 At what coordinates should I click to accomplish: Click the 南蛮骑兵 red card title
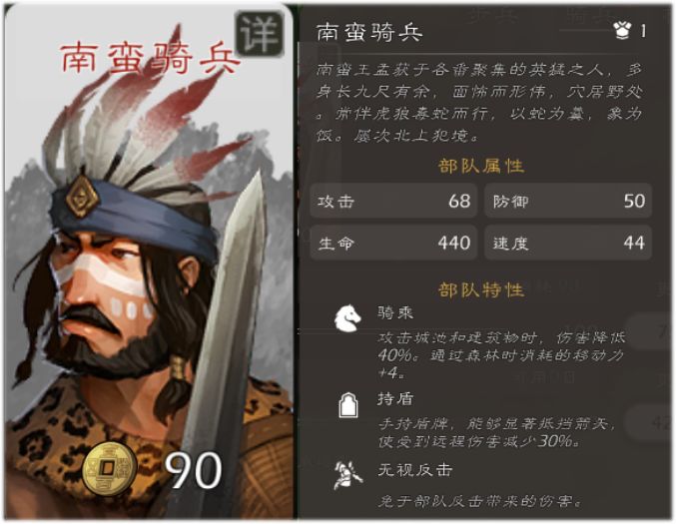point(150,58)
